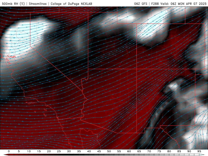The height and width of the screenshot is (156, 208).
Task: Select the 30 label on the colorbar
Action: 69,151
